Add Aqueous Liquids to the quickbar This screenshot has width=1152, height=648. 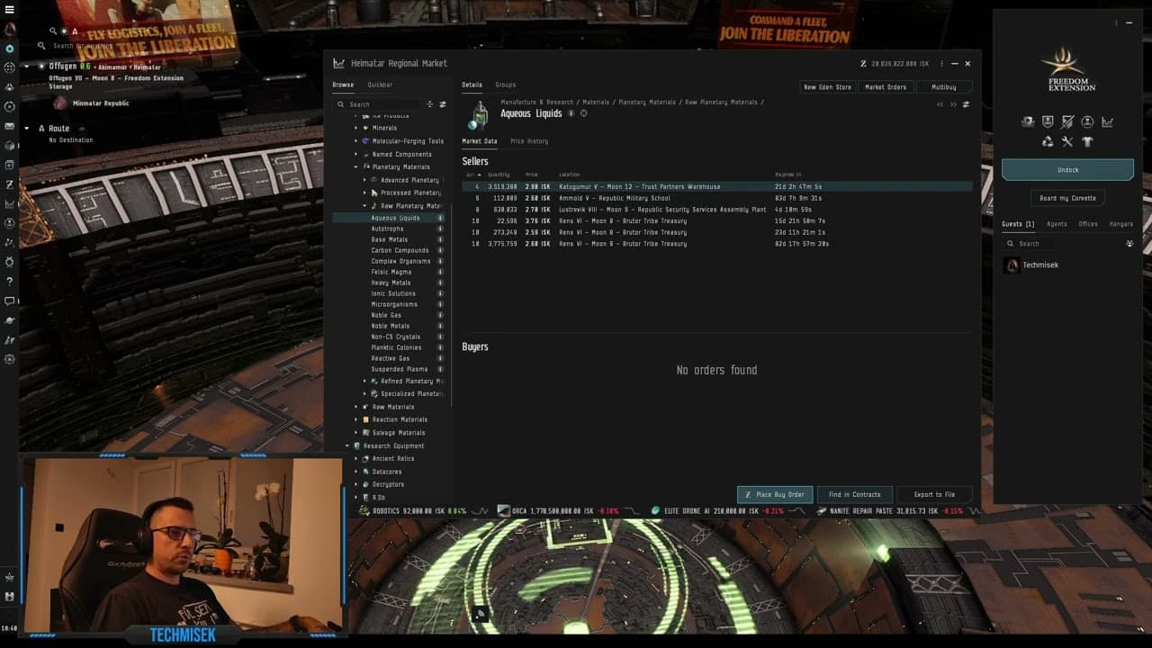(583, 113)
